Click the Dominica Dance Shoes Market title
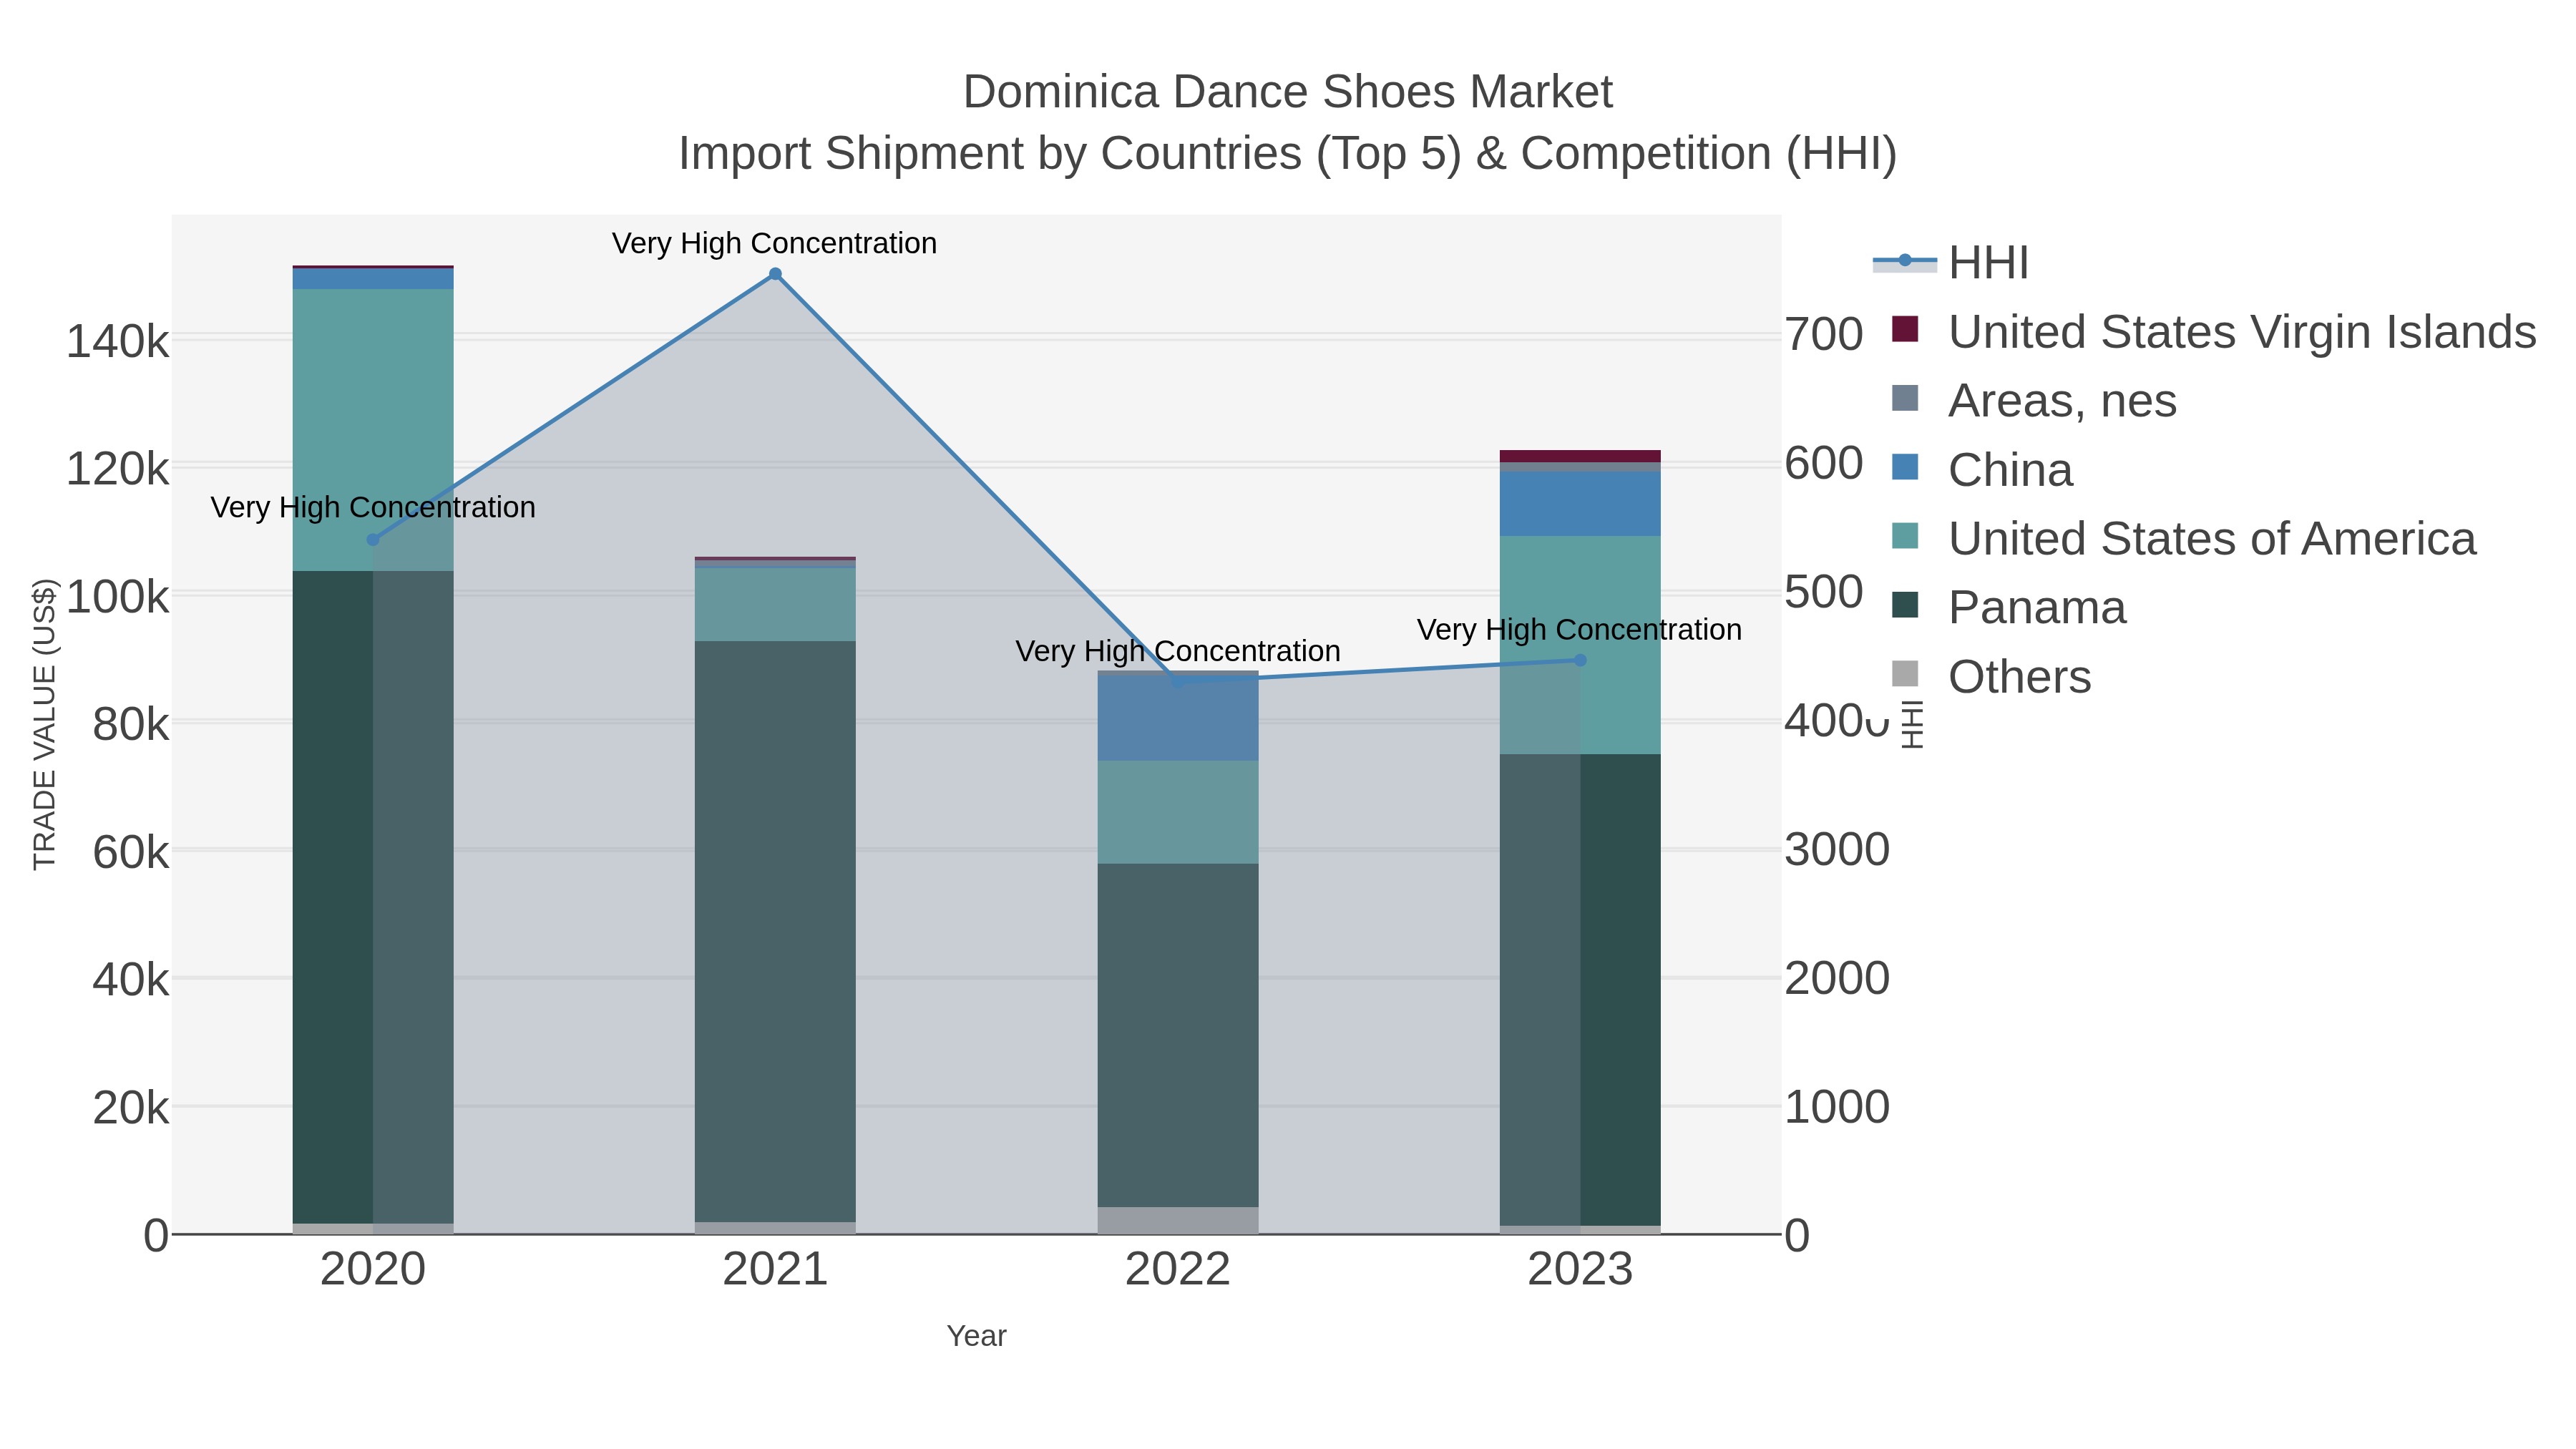This screenshot has width=2576, height=1449. point(1288,92)
